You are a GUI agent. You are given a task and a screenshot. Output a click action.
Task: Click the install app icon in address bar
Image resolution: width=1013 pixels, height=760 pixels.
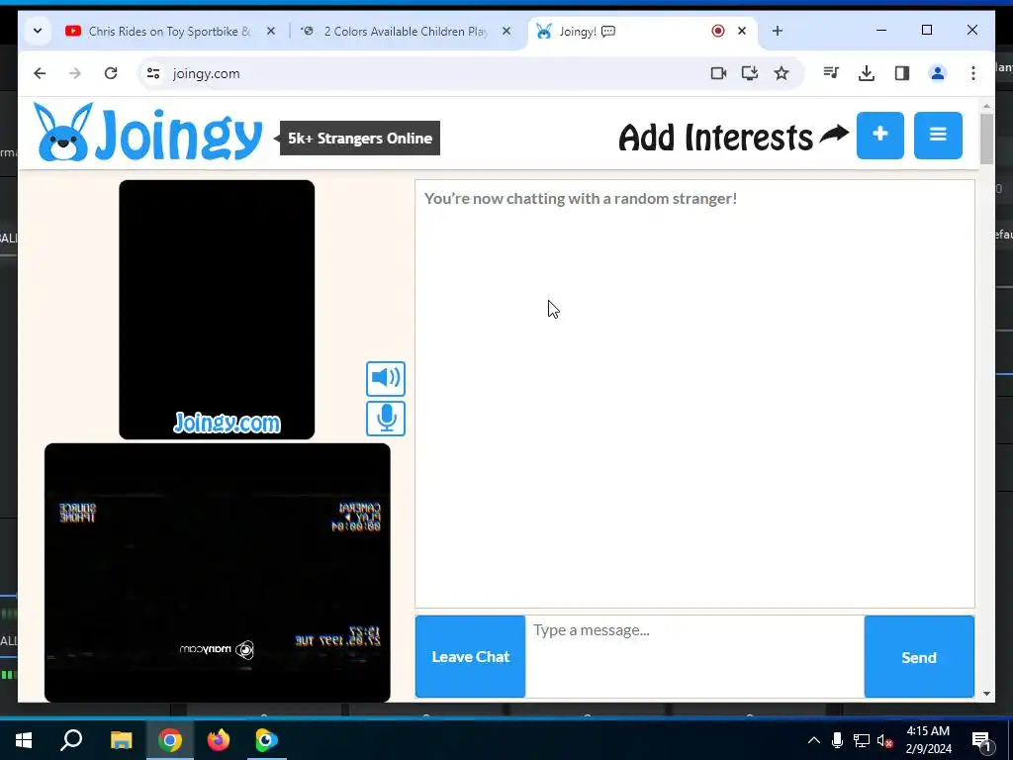coord(750,73)
